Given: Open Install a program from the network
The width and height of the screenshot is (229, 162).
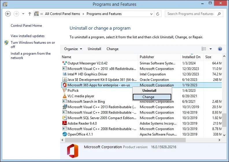Looking at the screenshot, I should [31, 56].
